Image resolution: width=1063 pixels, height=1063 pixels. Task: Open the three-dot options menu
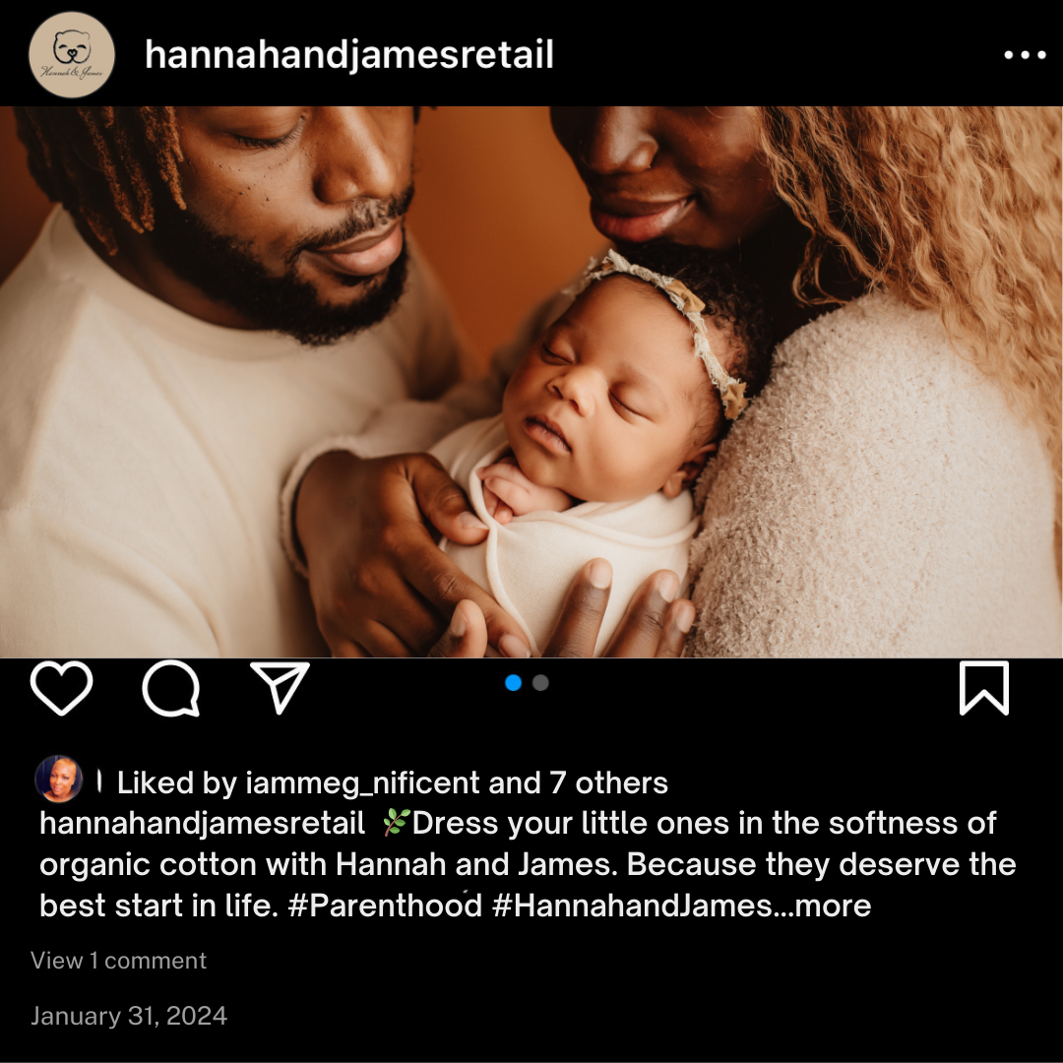tap(1025, 55)
